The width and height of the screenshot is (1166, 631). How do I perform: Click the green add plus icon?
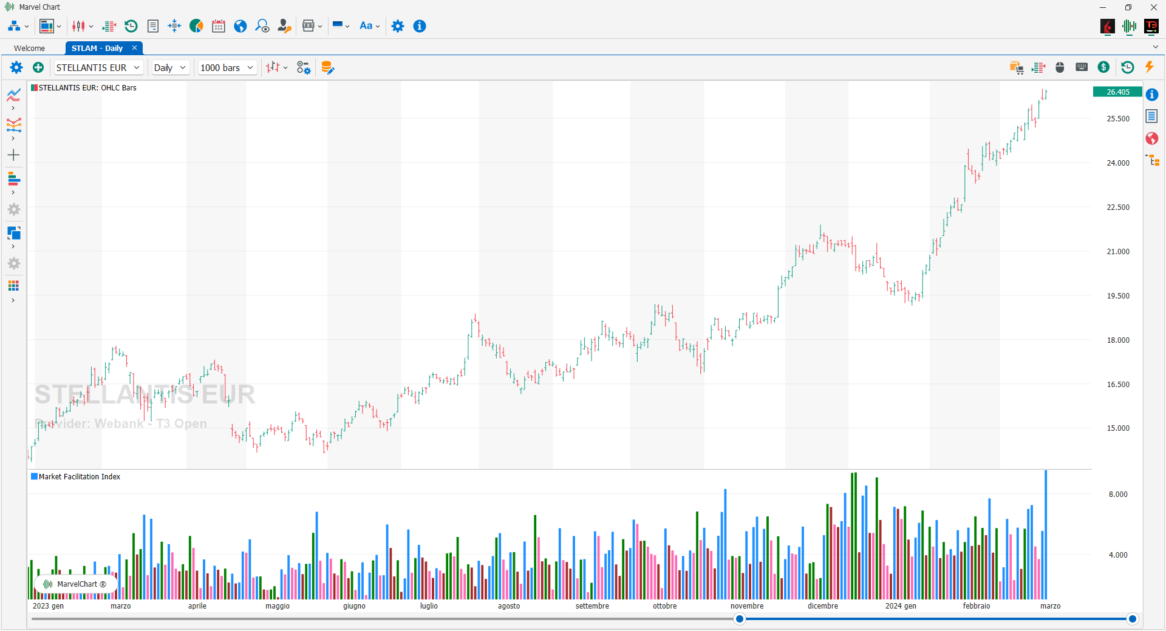[38, 67]
